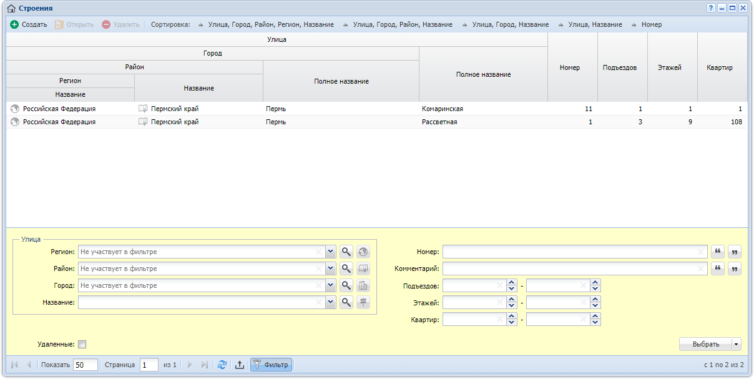Click the magnifier search icon next to Регион
The width and height of the screenshot is (754, 379).
coord(346,252)
